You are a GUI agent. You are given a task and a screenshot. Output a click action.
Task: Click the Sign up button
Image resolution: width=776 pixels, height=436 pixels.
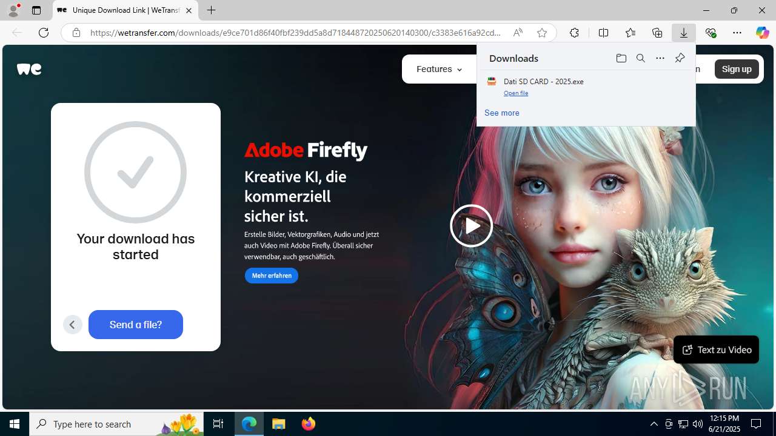(x=737, y=69)
